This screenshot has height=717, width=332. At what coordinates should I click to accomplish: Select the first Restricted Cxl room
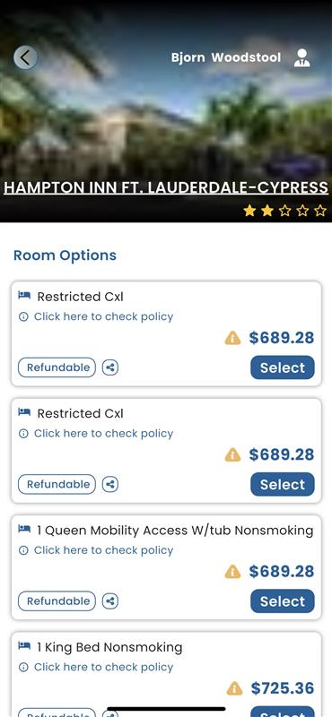coord(283,367)
